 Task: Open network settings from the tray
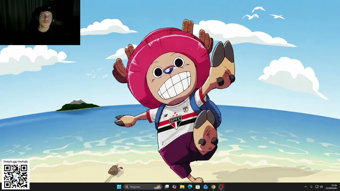(317, 187)
